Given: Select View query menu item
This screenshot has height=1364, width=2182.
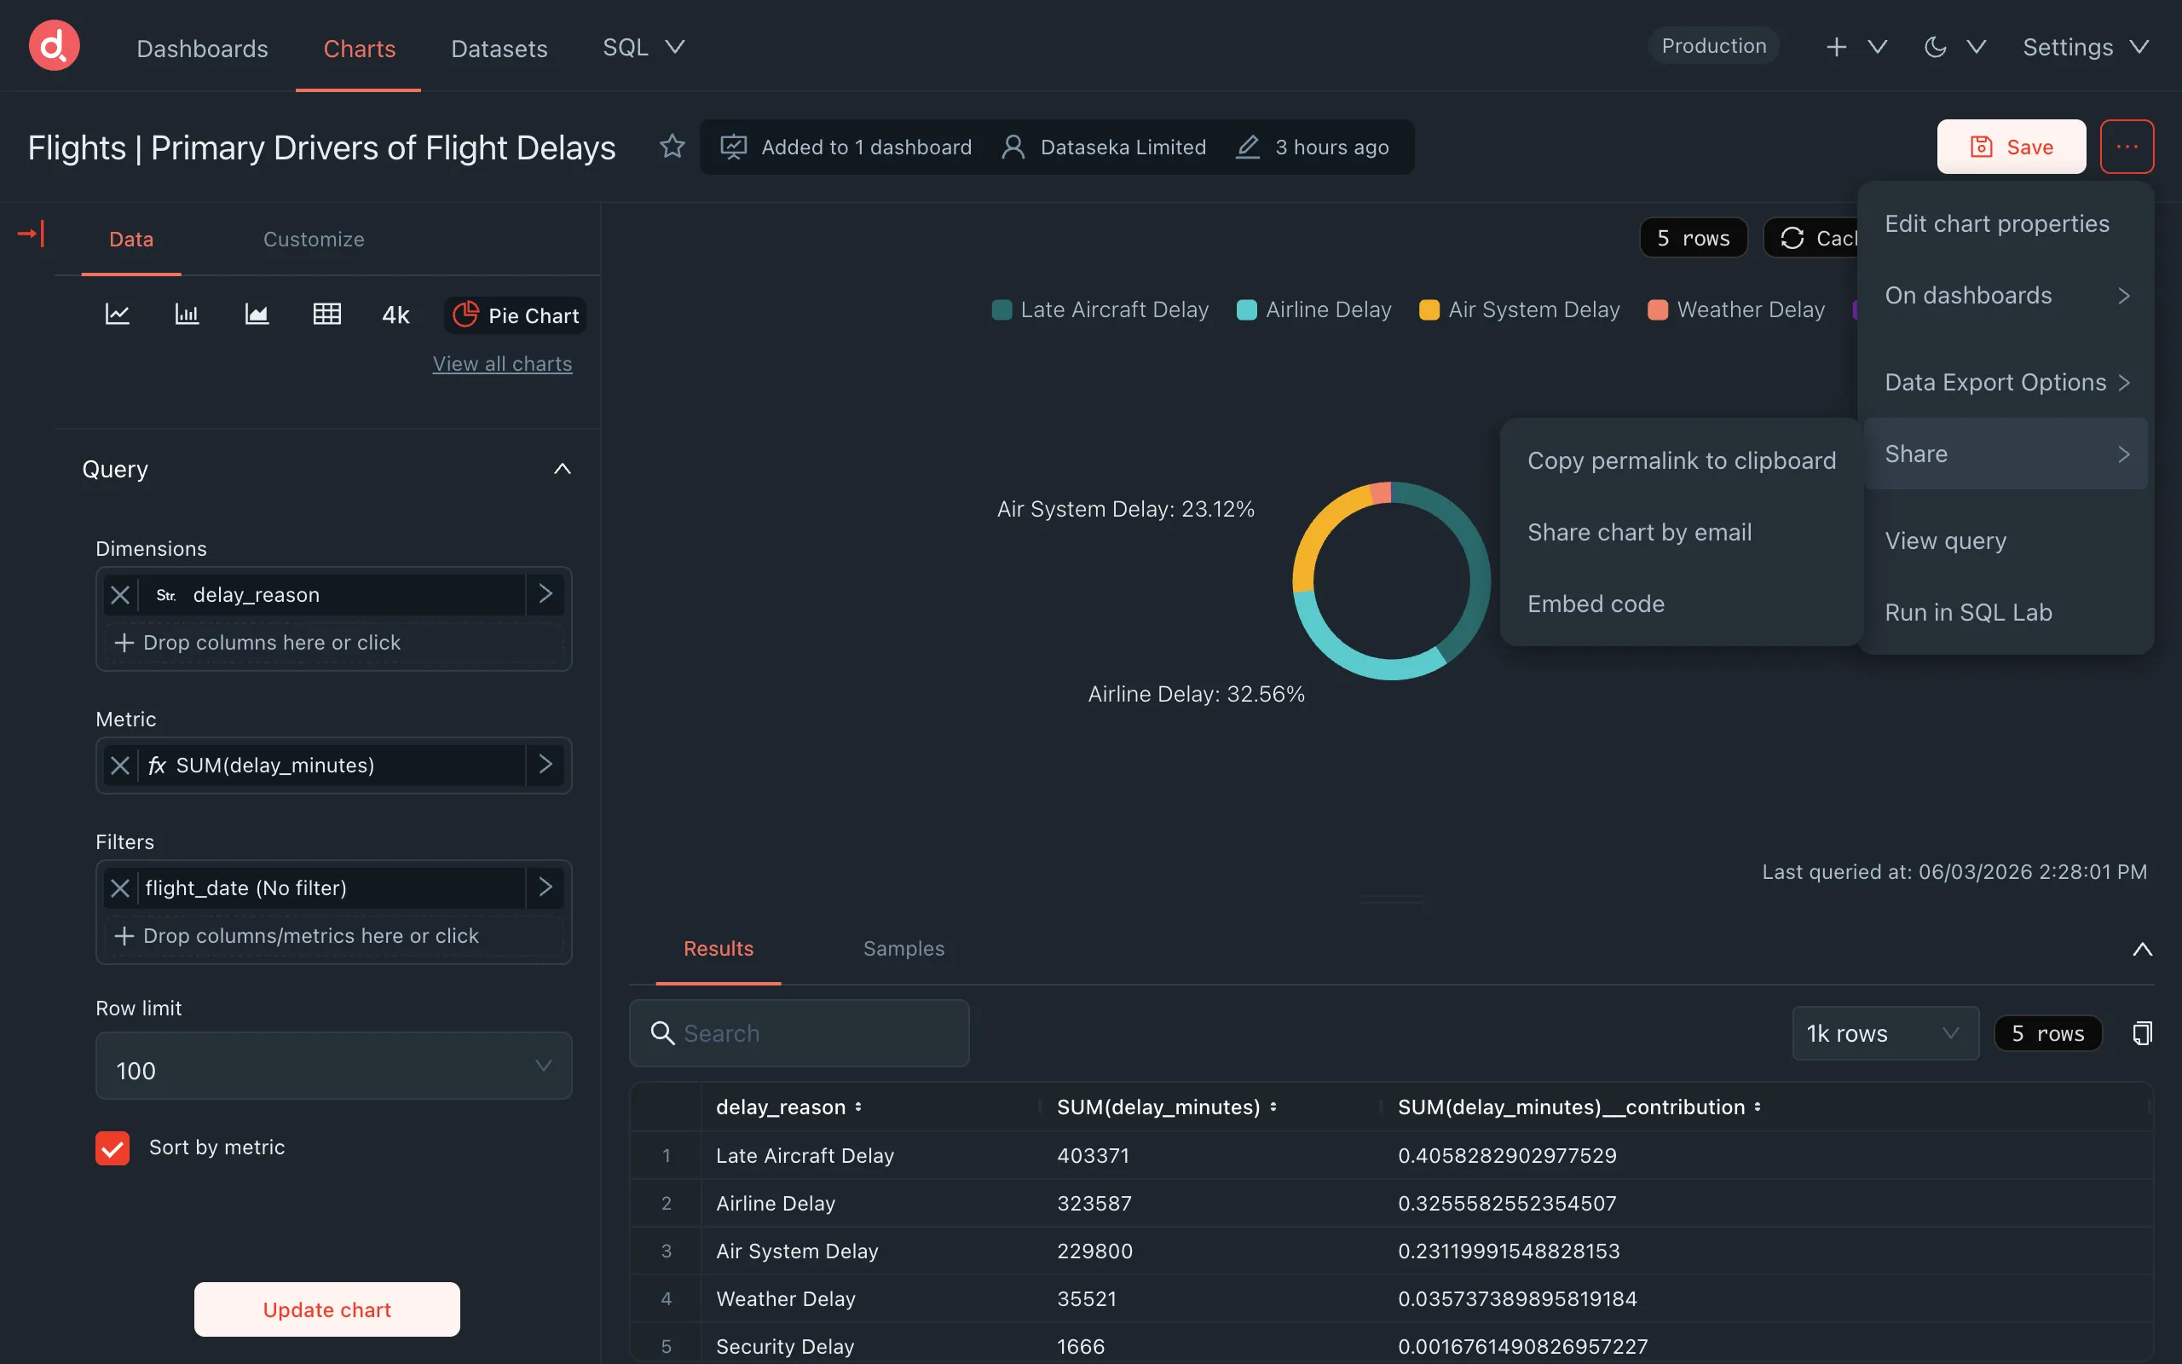Looking at the screenshot, I should click(x=2006, y=540).
